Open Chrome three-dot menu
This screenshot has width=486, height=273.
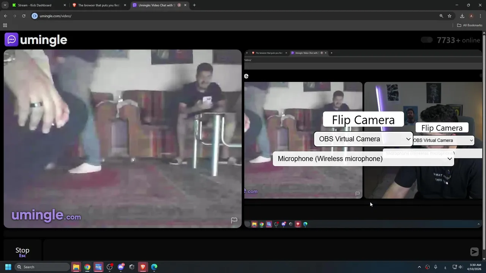tap(480, 16)
